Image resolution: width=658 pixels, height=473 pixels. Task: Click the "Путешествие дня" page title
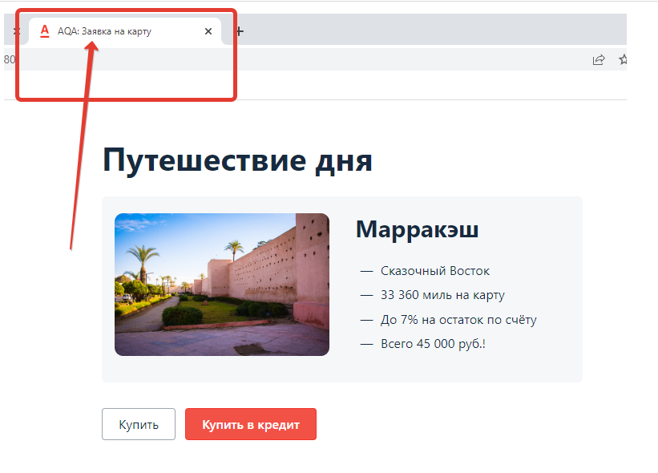(238, 160)
